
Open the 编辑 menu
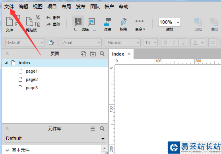point(23,7)
